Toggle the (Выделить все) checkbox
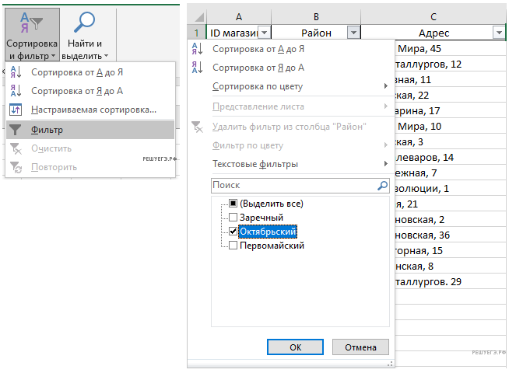Screen dimensions: 509x373 pos(233,204)
